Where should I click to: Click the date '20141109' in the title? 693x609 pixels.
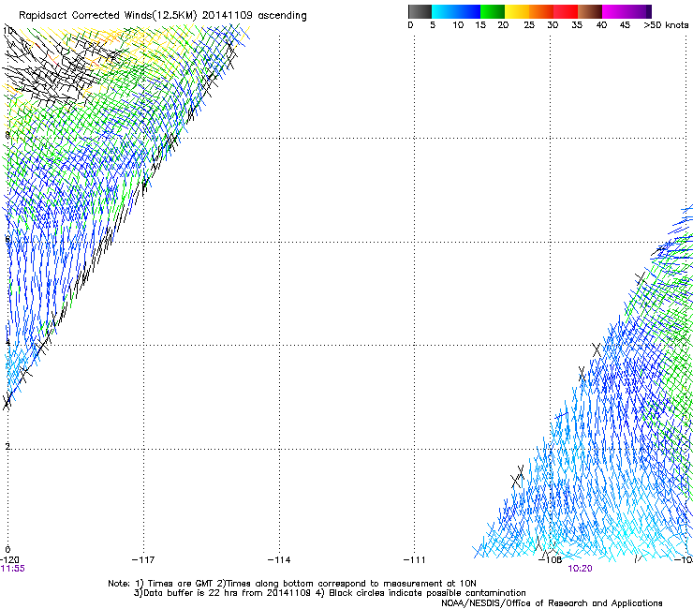[x=228, y=16]
